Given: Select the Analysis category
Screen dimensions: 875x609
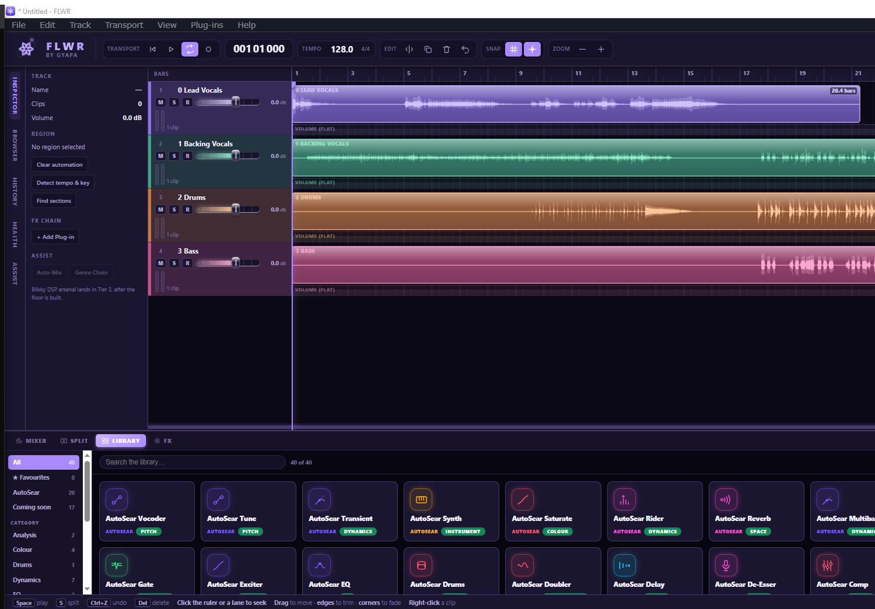Looking at the screenshot, I should [x=44, y=536].
